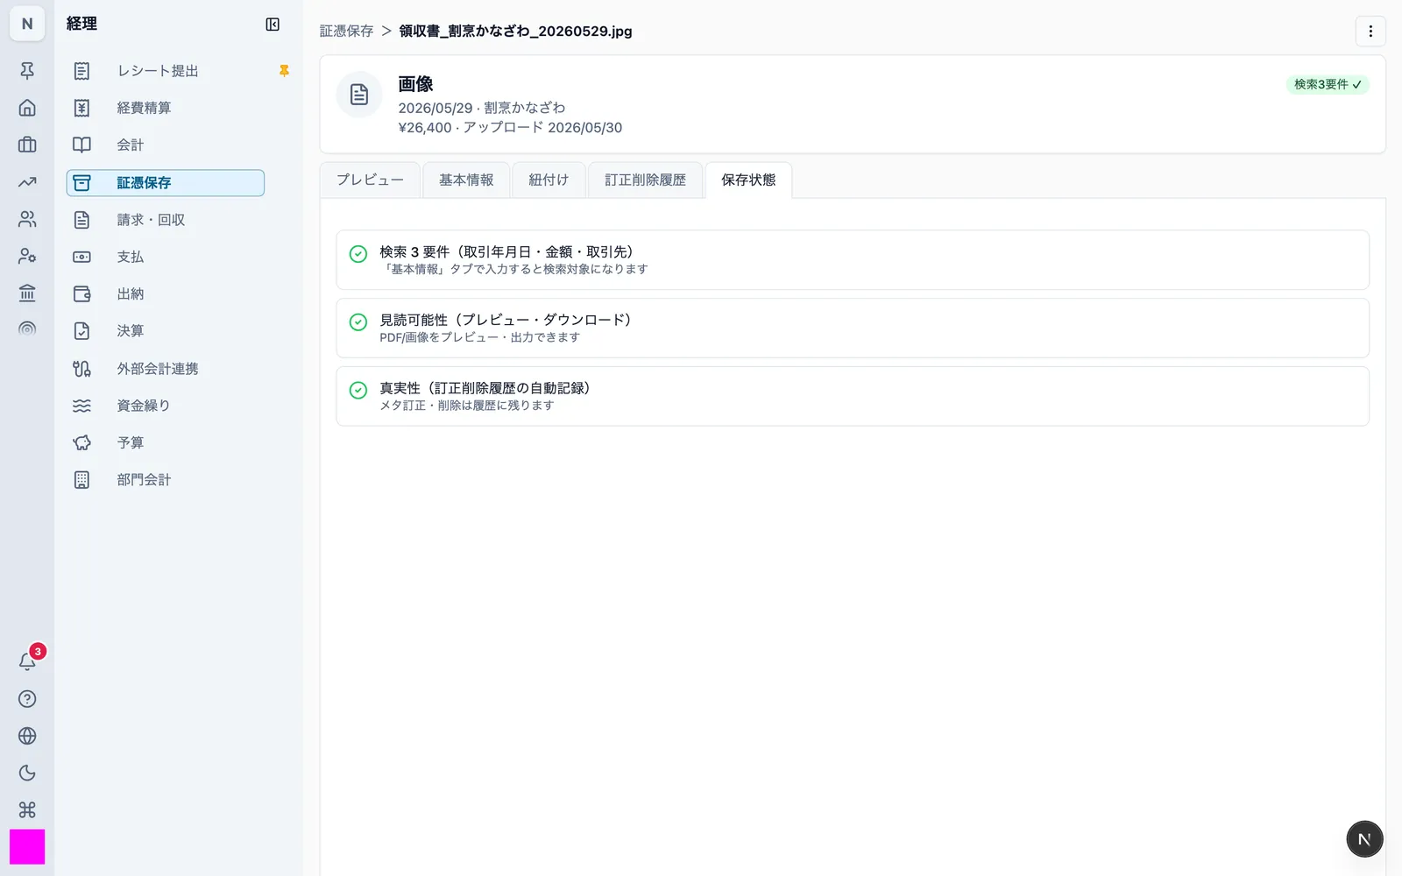Open the round N button at bottom right

[1364, 839]
